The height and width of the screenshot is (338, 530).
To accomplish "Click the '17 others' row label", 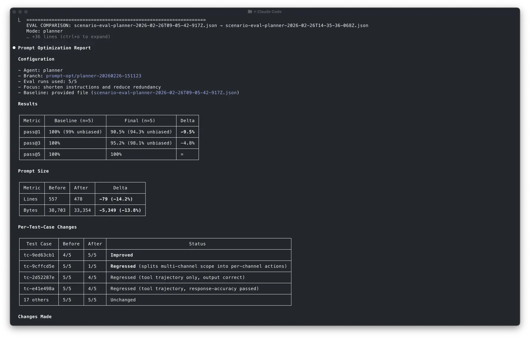I will (36, 300).
